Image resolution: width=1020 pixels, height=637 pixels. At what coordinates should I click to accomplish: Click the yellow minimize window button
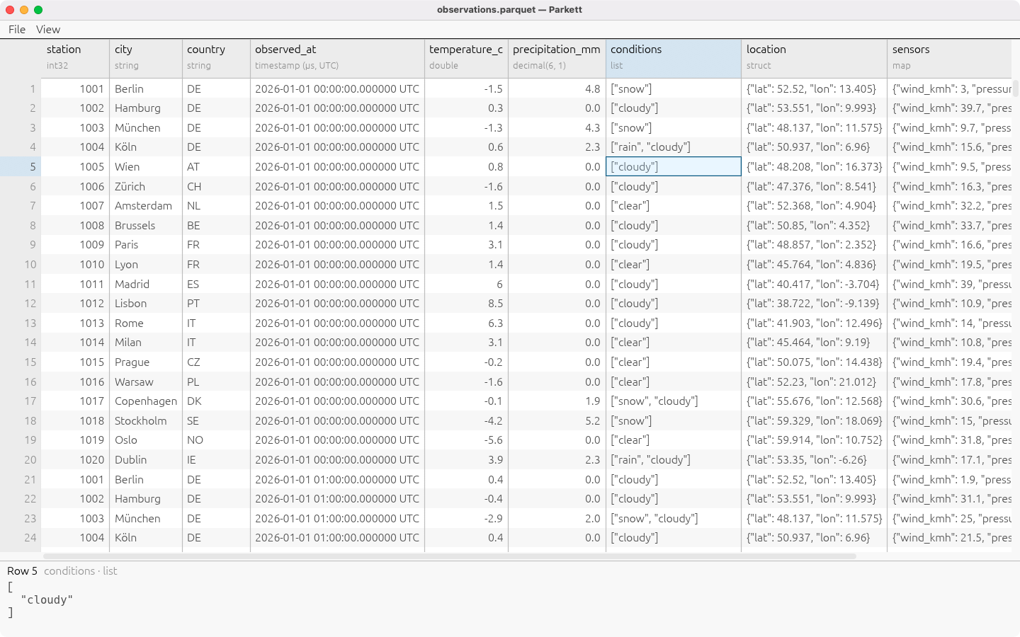point(24,10)
